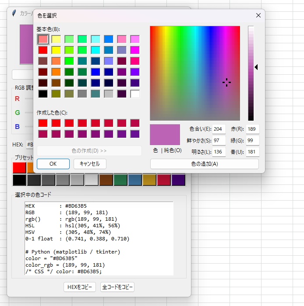This screenshot has height=306, width=304.
Task: Click the luminosity slider arrow marker
Action: click(x=256, y=67)
